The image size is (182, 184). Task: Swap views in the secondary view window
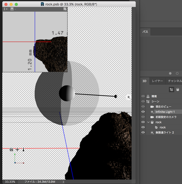click(65, 9)
